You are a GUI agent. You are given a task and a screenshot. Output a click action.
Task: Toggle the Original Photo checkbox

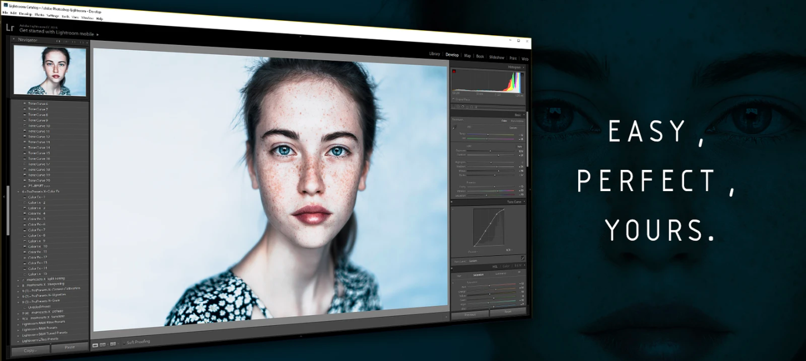click(453, 99)
